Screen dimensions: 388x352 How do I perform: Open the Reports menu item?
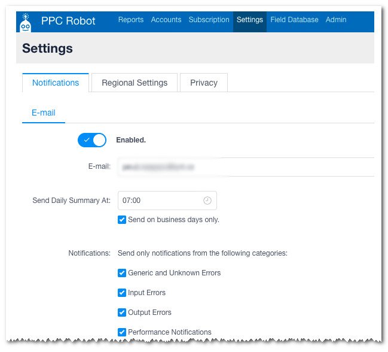click(x=131, y=20)
